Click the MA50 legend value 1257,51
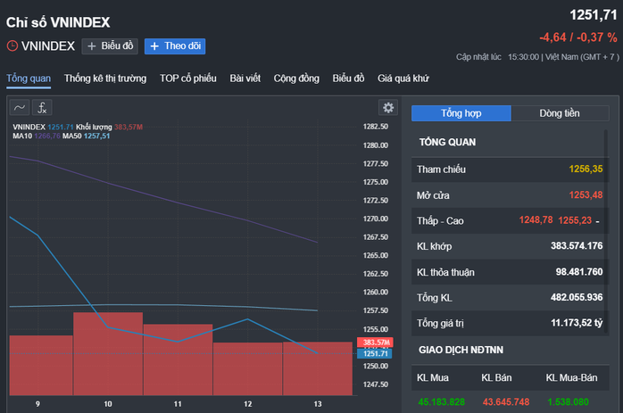Image resolution: width=623 pixels, height=413 pixels. pos(96,136)
